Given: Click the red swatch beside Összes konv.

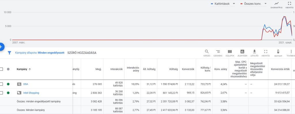Looking at the screenshot, I should click(241, 4).
